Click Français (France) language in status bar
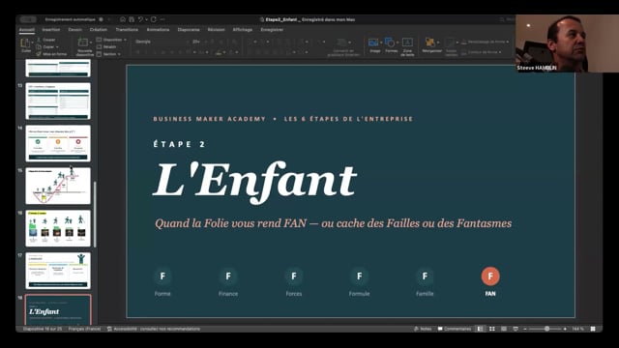619x348 pixels. coord(84,329)
